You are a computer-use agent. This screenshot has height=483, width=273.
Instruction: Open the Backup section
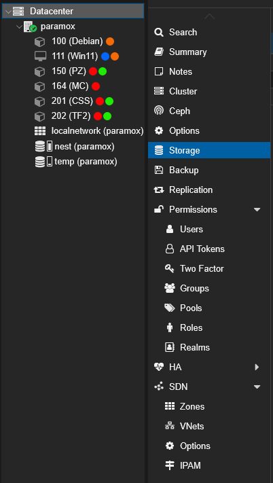(209, 171)
